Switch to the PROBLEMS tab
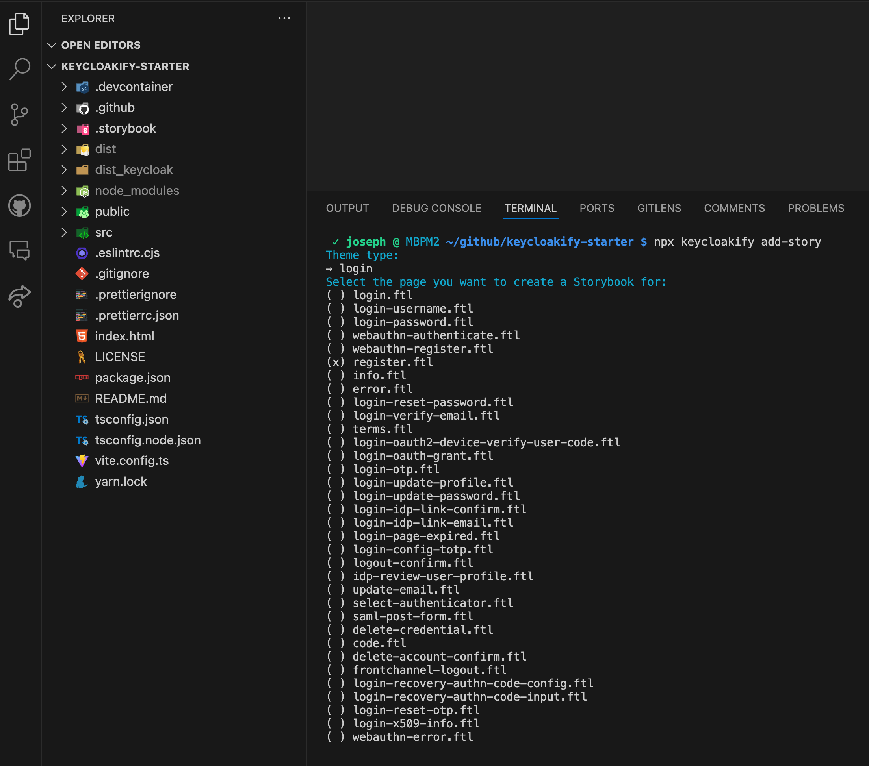 [x=815, y=208]
